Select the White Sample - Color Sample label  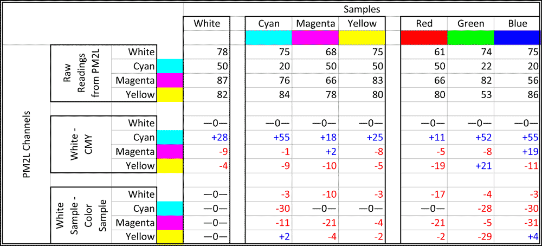tap(80, 215)
